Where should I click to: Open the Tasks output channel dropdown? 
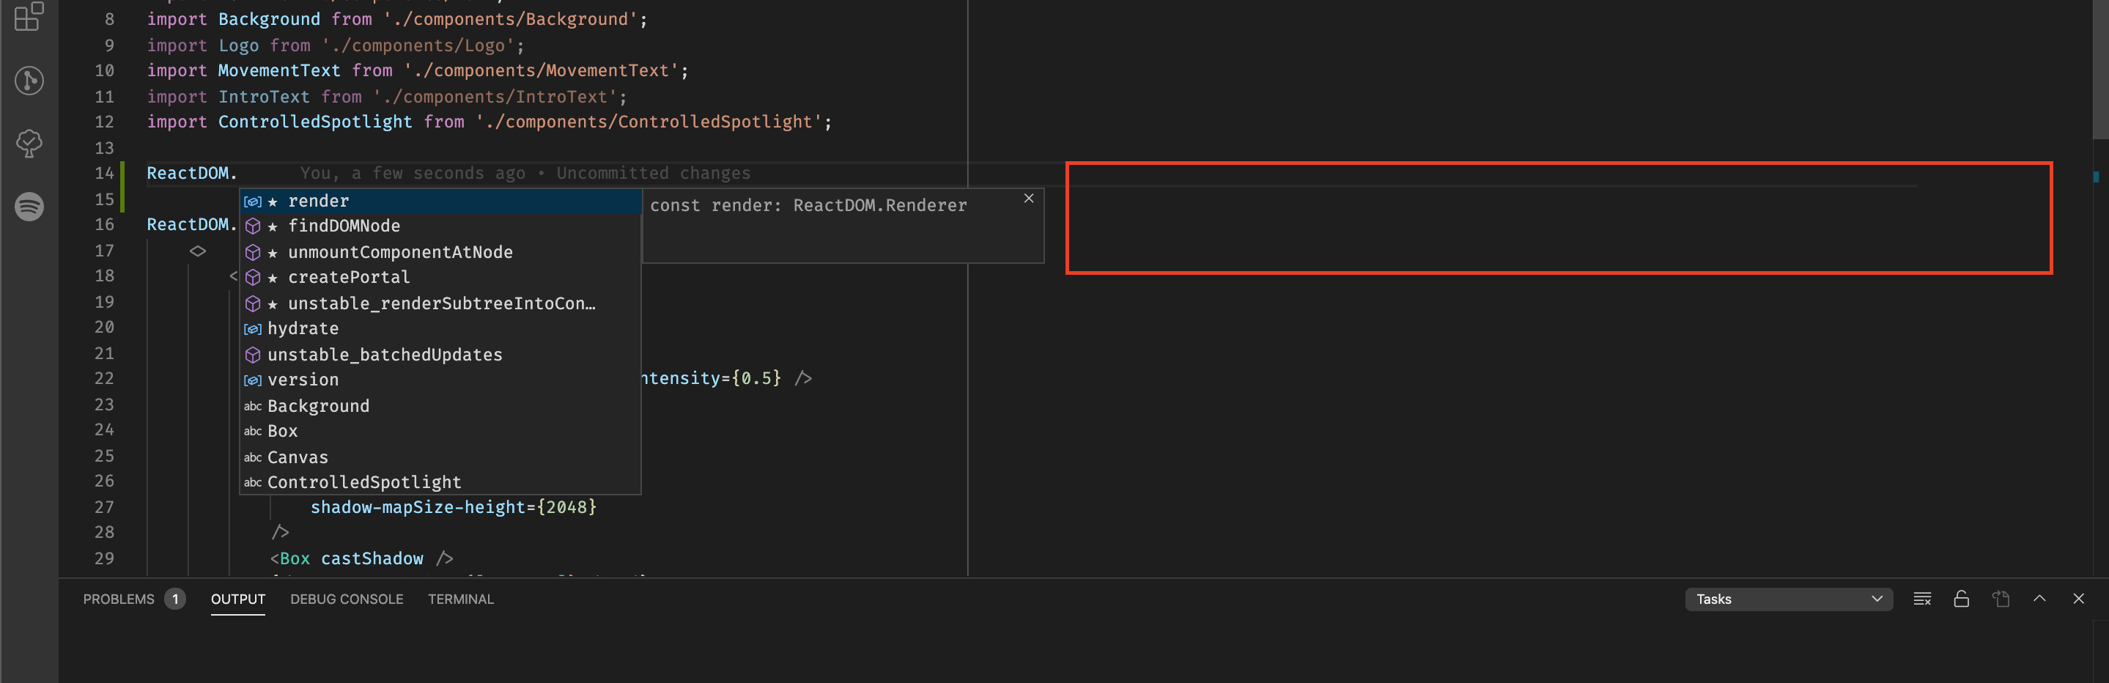[x=1789, y=599]
